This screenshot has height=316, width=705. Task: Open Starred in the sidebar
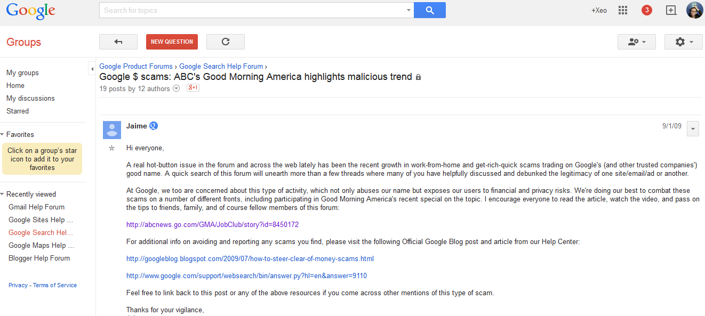tap(18, 111)
